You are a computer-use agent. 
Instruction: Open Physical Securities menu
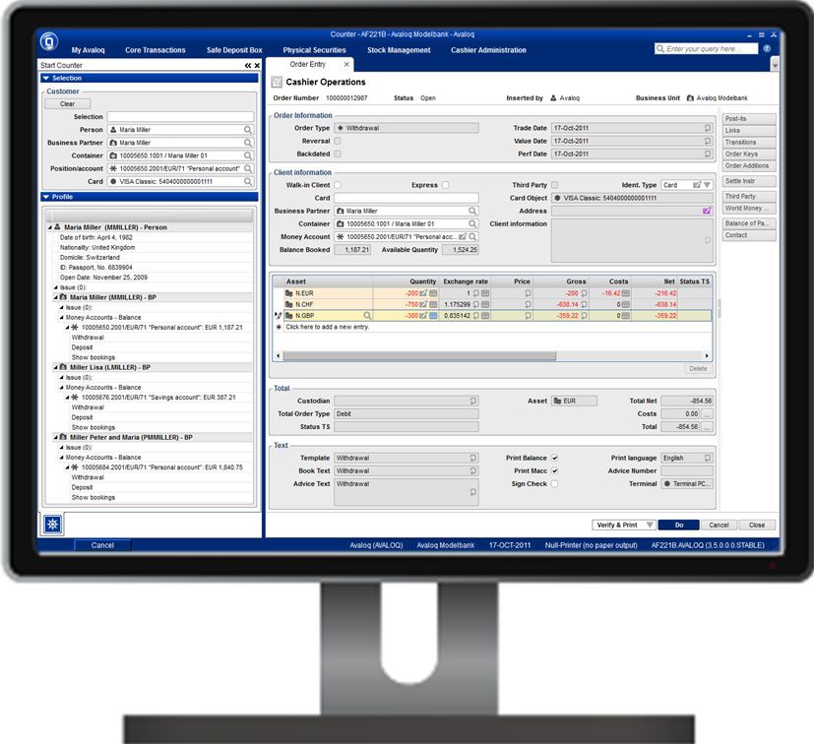coord(315,50)
